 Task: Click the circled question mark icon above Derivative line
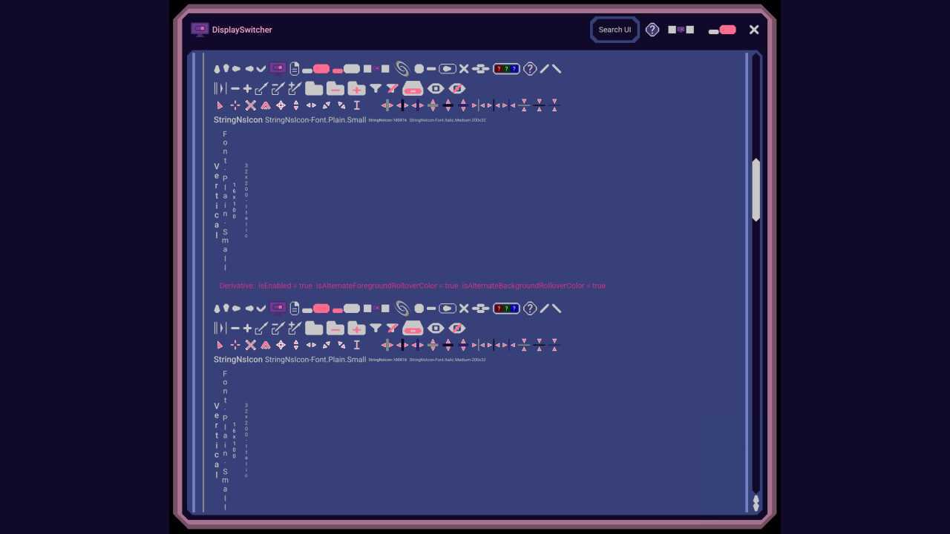click(530, 69)
